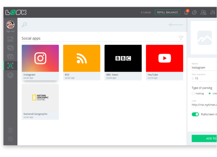Click the search magnifier icon
This screenshot has width=217, height=157.
(x=24, y=25)
